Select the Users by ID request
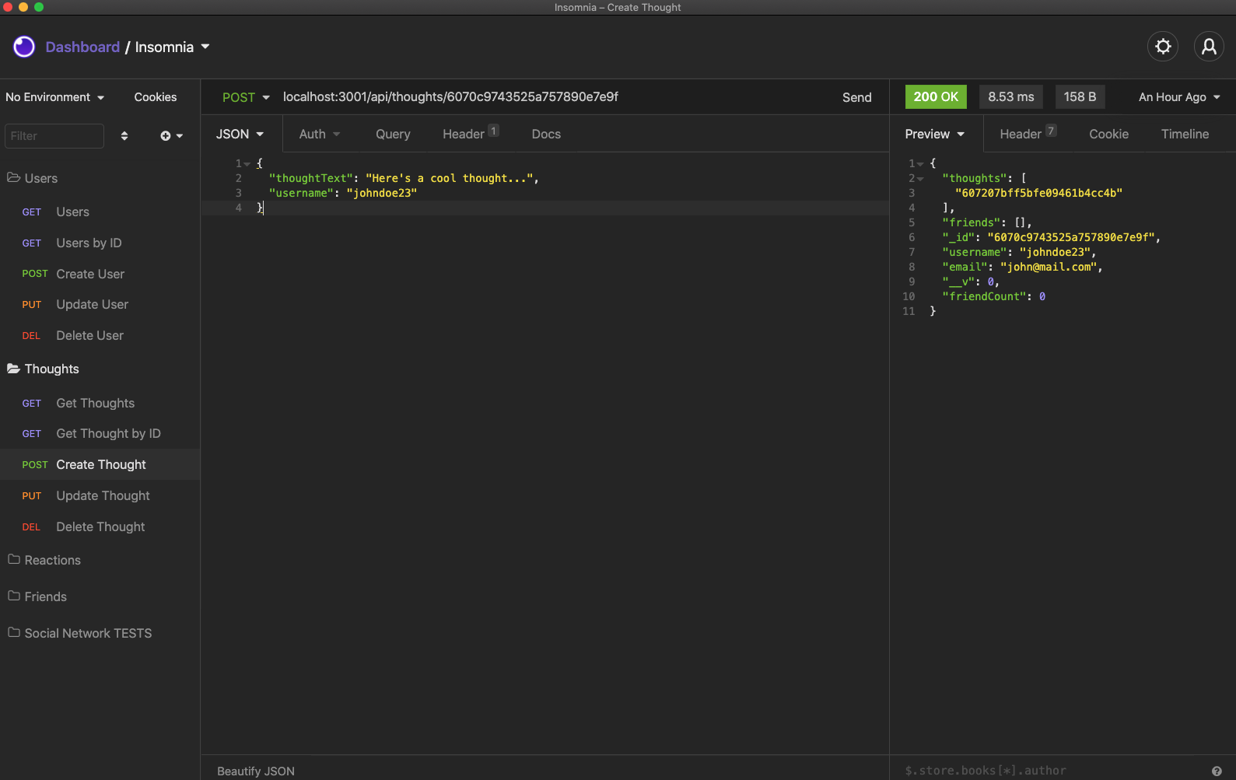The height and width of the screenshot is (780, 1236). (100, 243)
